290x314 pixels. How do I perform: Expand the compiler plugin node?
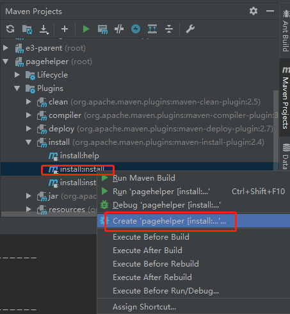[29, 115]
